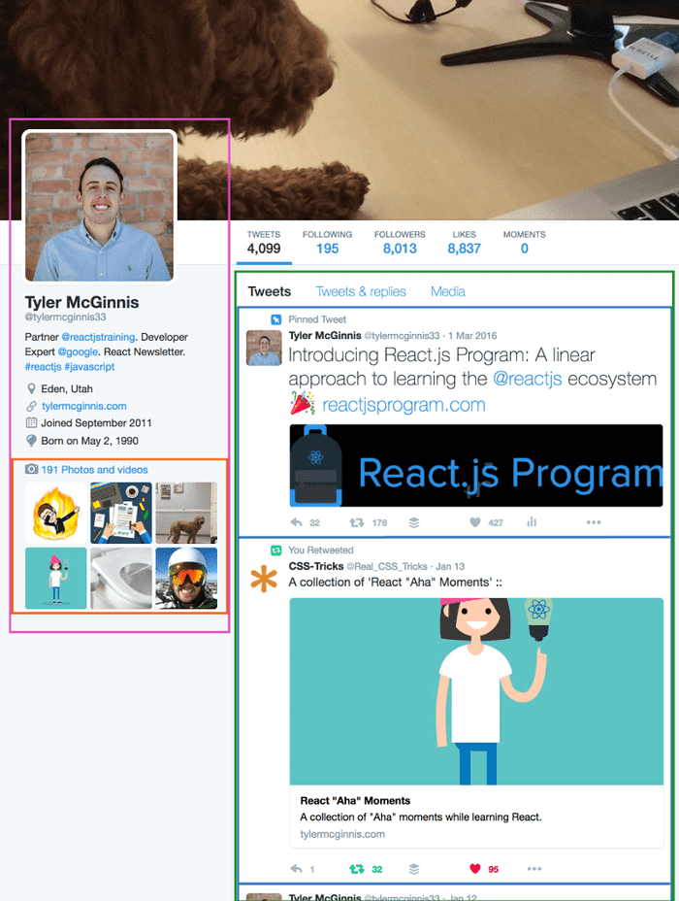Viewport: 679px width, 901px height.
Task: Retweet the pinned React.js Program tweet
Action: coord(357,522)
